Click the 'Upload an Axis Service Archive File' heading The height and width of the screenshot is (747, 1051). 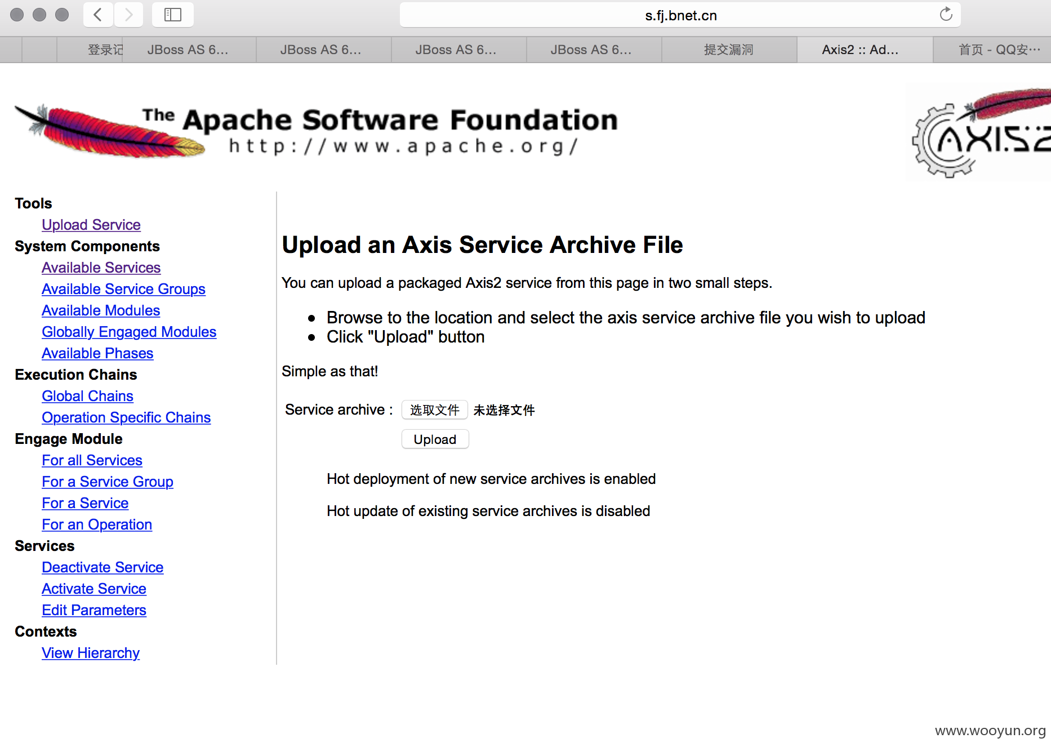(482, 244)
